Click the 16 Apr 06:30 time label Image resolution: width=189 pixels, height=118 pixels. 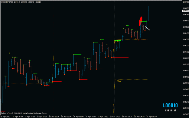[78, 117]
